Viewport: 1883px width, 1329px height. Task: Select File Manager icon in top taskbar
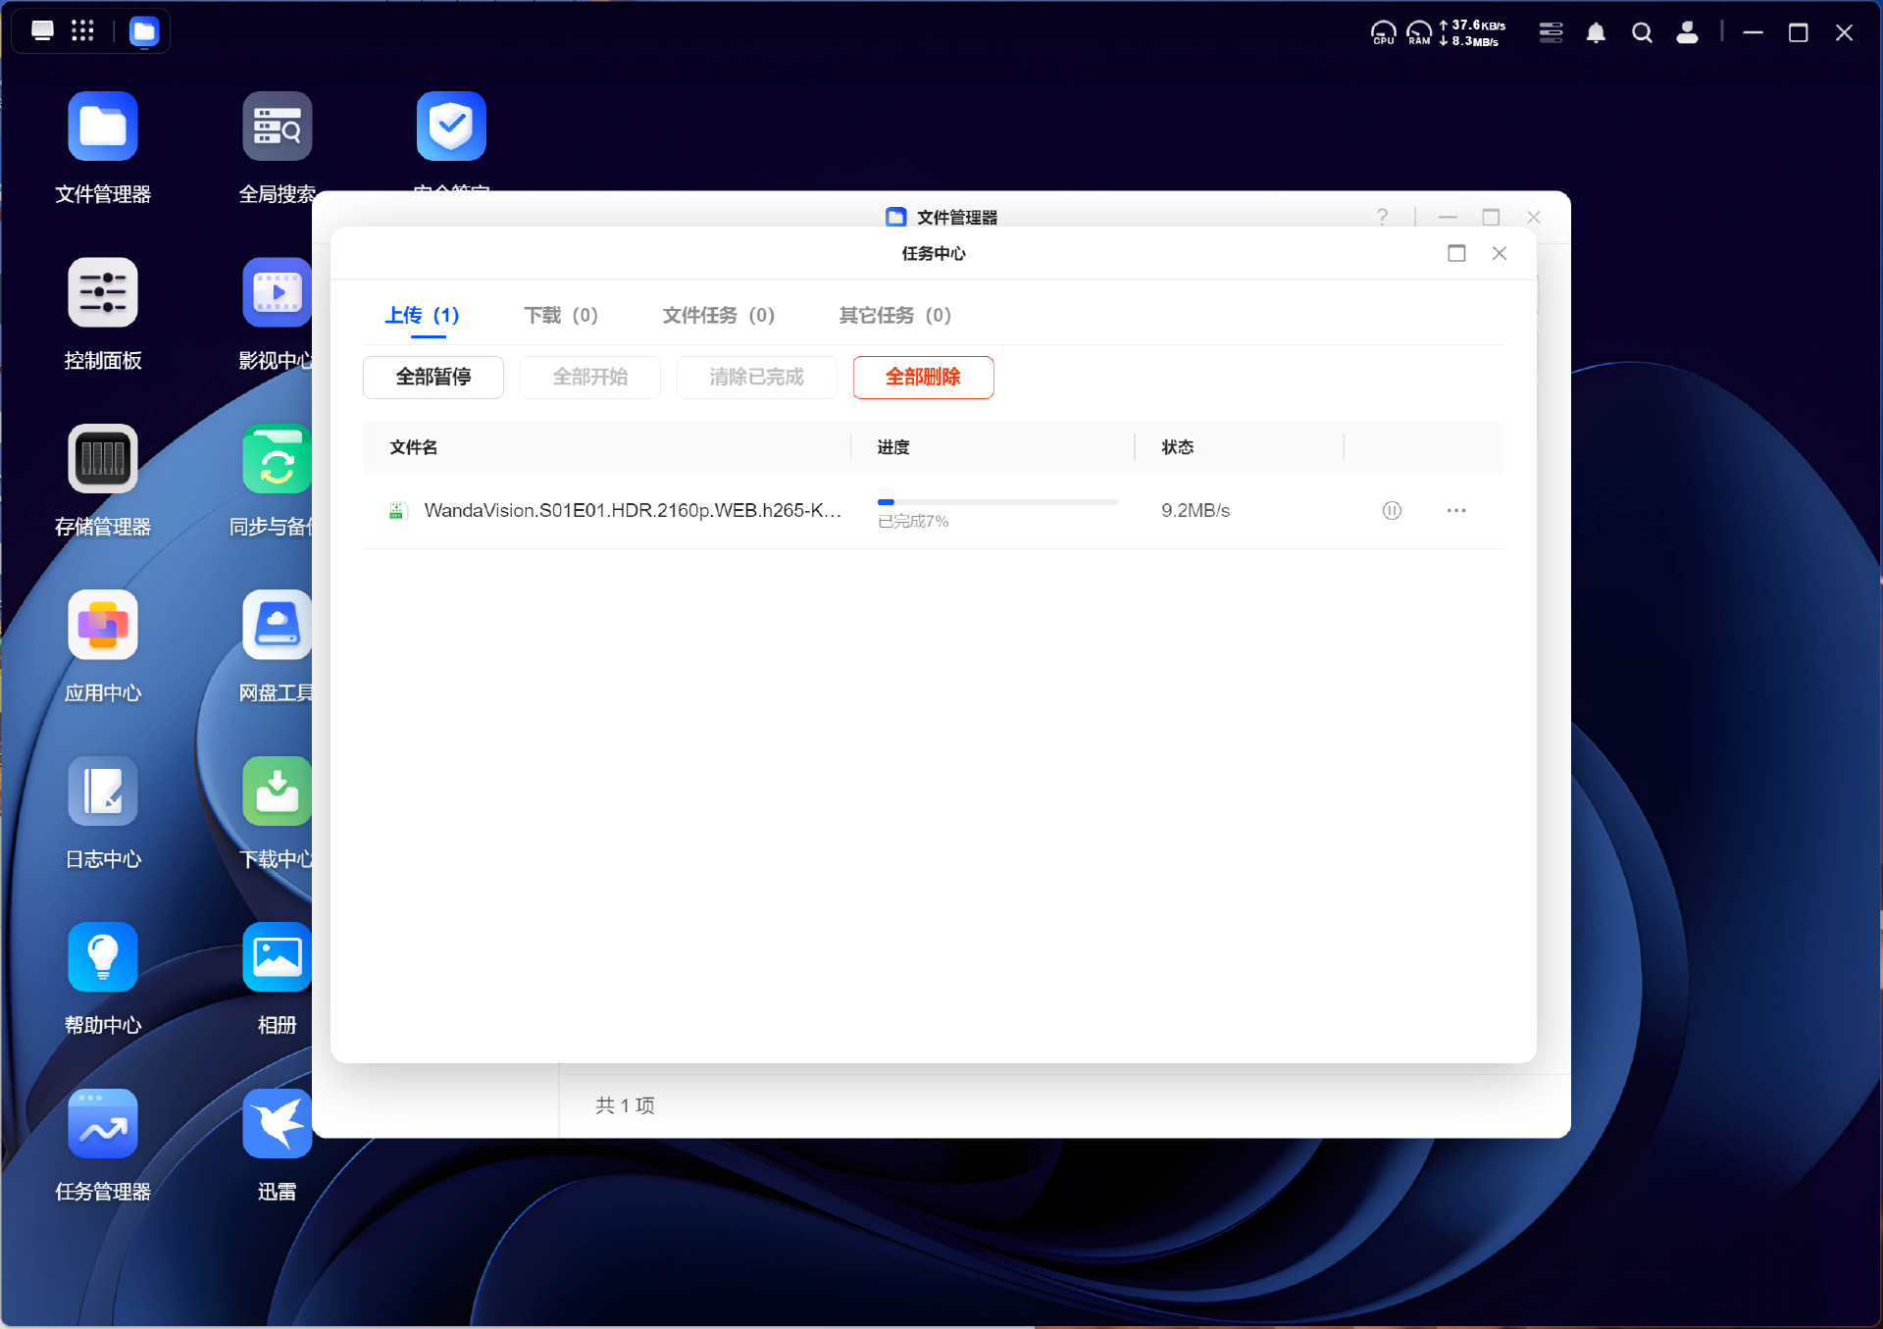pyautogui.click(x=144, y=32)
